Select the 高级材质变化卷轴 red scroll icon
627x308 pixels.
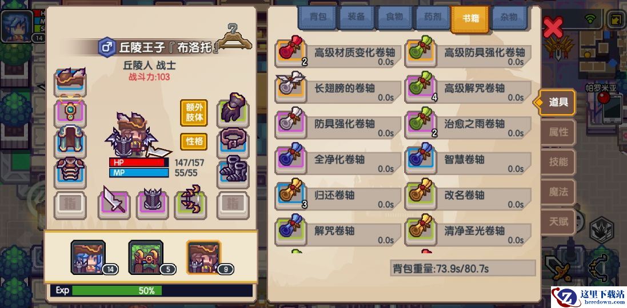pyautogui.click(x=291, y=51)
